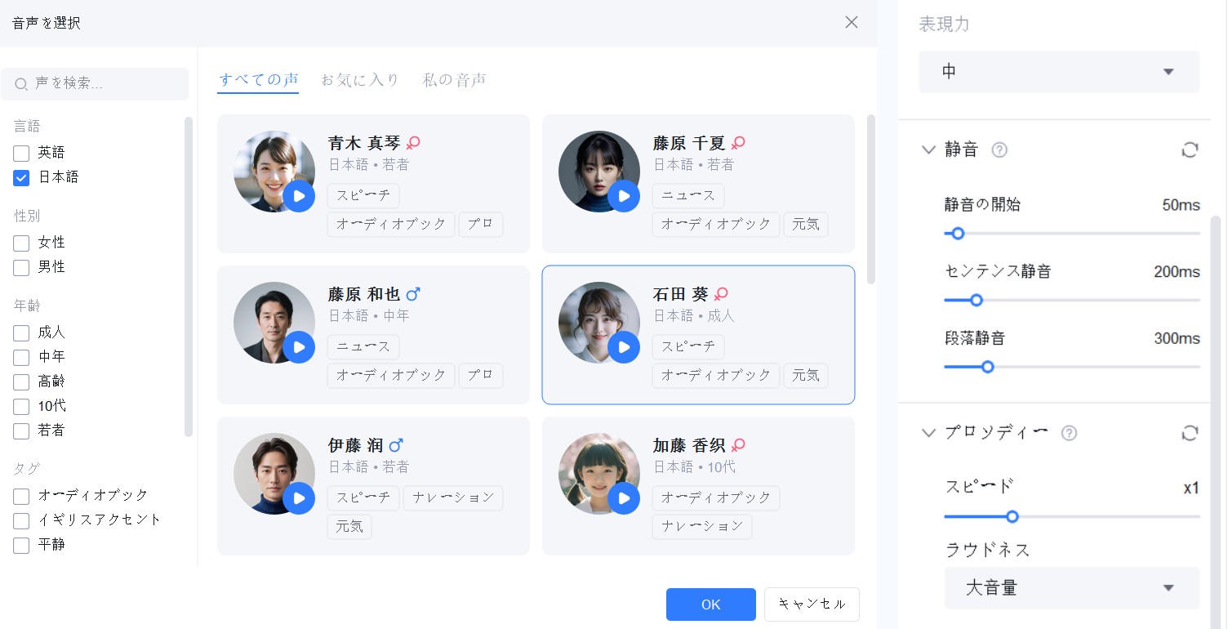
Task: Confirm voice selection with OK button
Action: tap(710, 604)
